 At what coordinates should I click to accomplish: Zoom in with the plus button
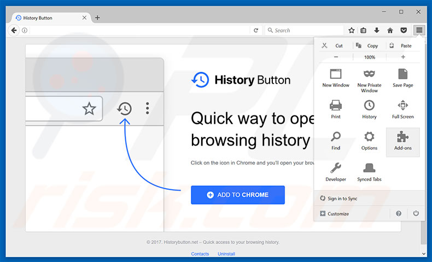pyautogui.click(x=403, y=57)
